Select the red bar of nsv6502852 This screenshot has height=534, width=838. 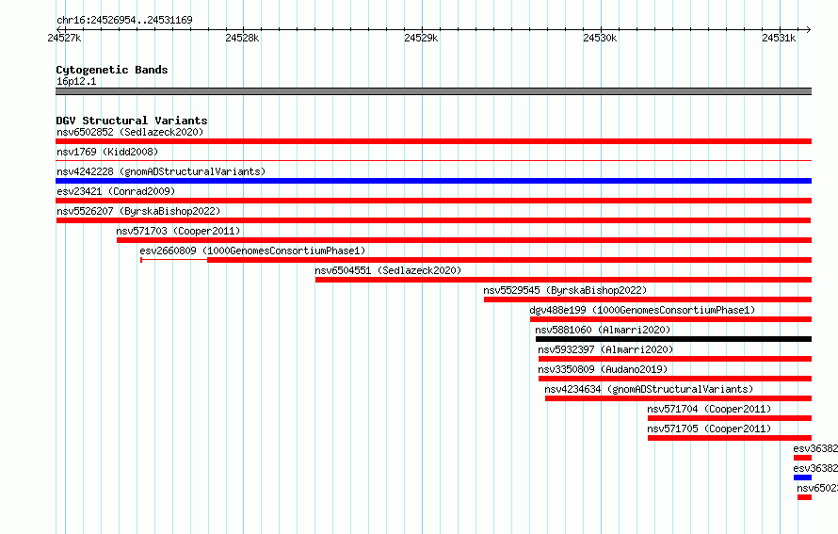433,141
